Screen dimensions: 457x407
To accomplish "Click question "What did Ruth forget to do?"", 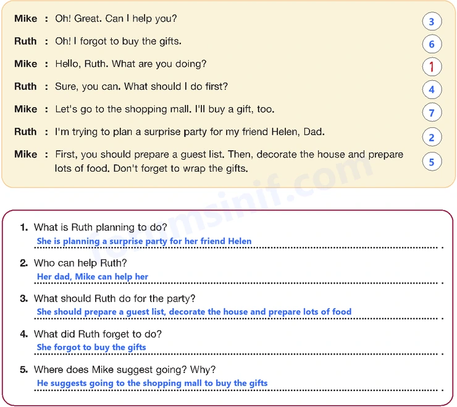I will pos(98,334).
